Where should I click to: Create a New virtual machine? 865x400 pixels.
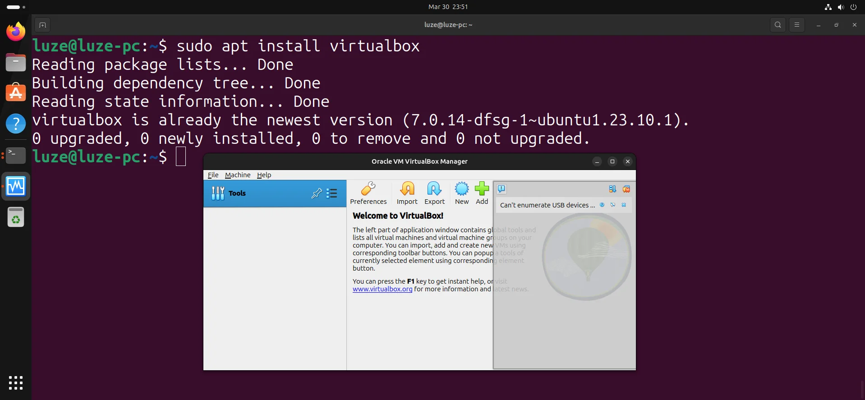tap(461, 193)
